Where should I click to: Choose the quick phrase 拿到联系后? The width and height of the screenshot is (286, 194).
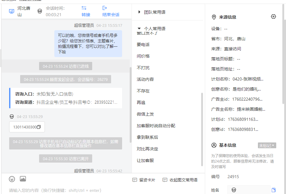pos(147,137)
